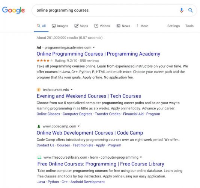The width and height of the screenshot is (200, 188).
Task: Switch to the Videos tab
Action: point(102,26)
